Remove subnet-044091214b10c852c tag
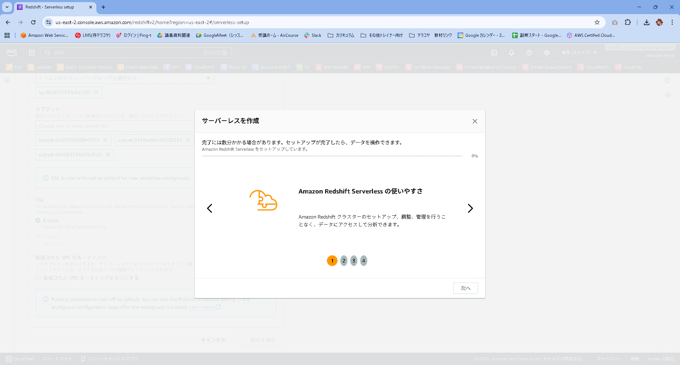 108,155
